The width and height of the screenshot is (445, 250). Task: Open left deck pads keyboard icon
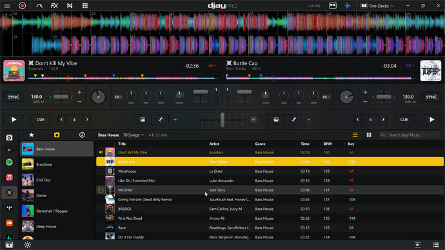click(143, 120)
